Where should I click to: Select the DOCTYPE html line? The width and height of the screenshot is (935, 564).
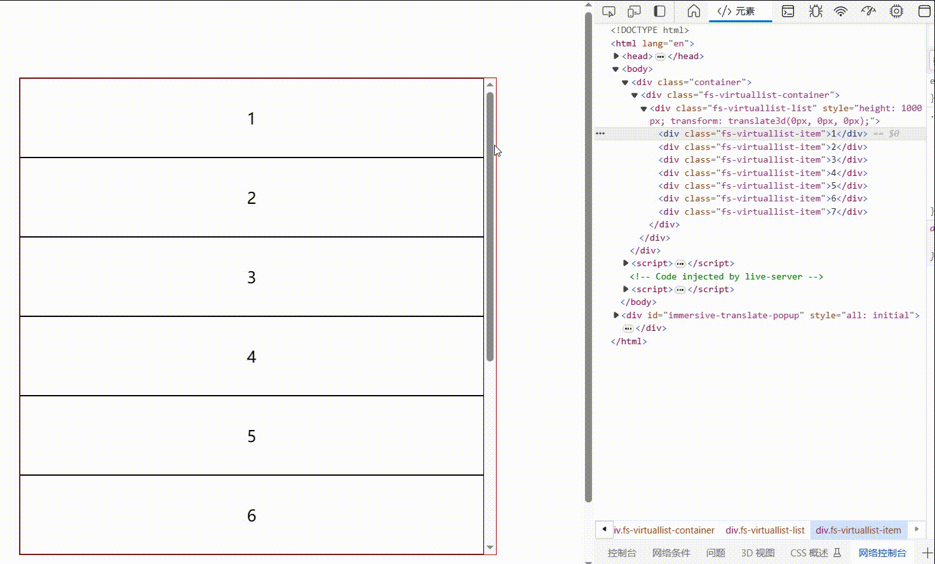(650, 30)
